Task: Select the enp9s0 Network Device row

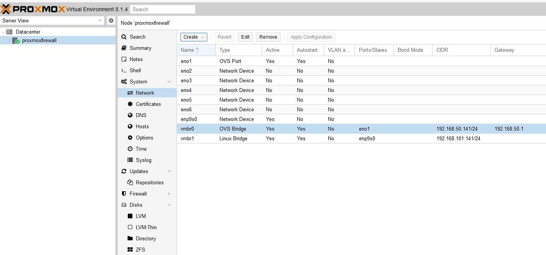Action: pos(361,119)
